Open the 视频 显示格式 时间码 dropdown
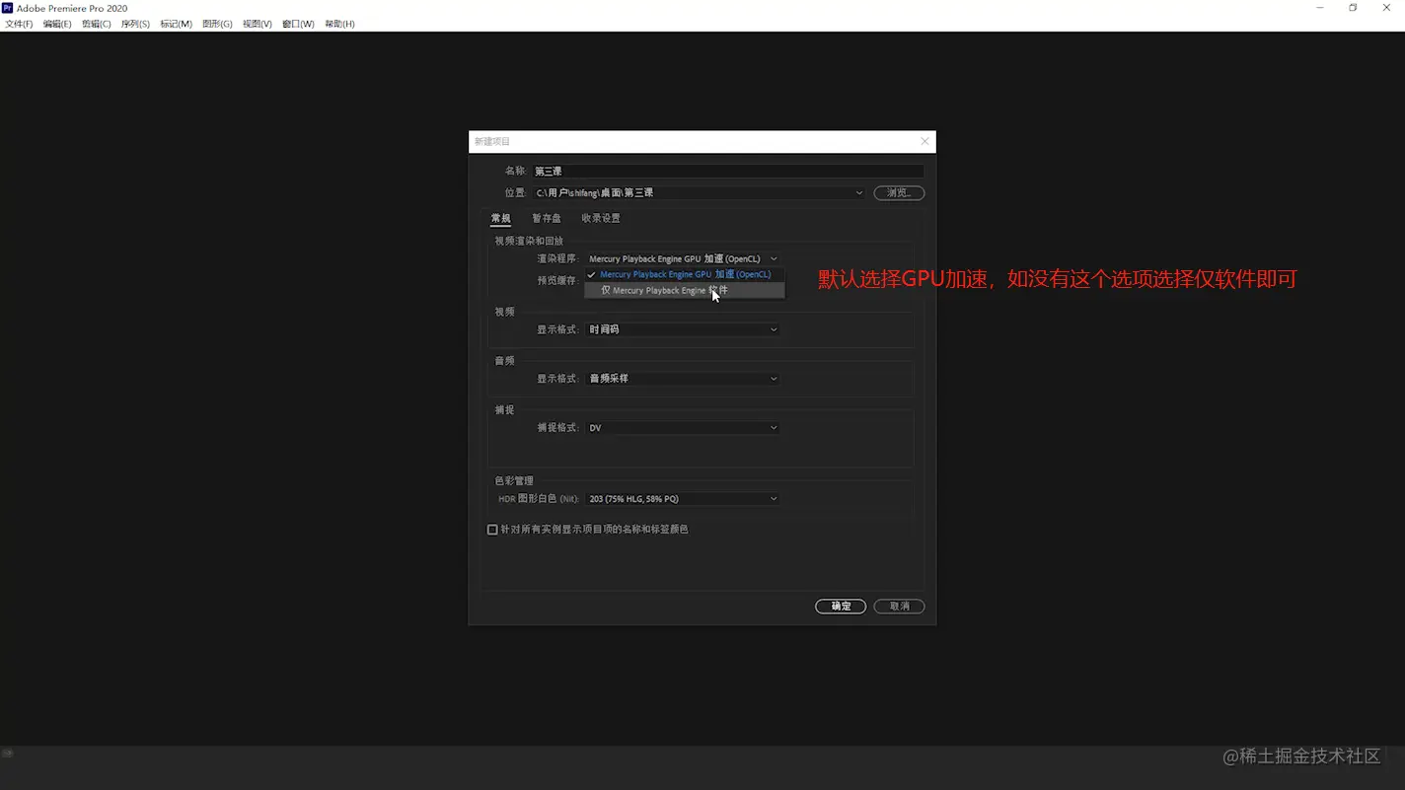The width and height of the screenshot is (1405, 790). click(683, 329)
